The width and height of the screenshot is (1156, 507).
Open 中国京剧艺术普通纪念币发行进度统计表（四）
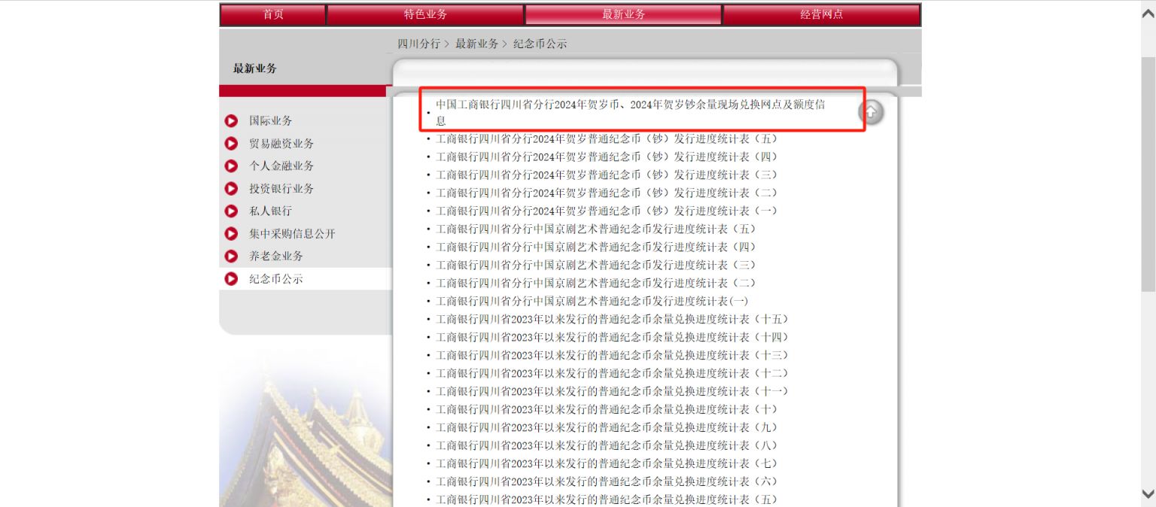(596, 247)
